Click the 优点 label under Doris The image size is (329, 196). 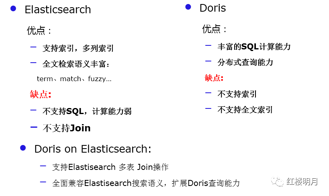pyautogui.click(x=214, y=29)
